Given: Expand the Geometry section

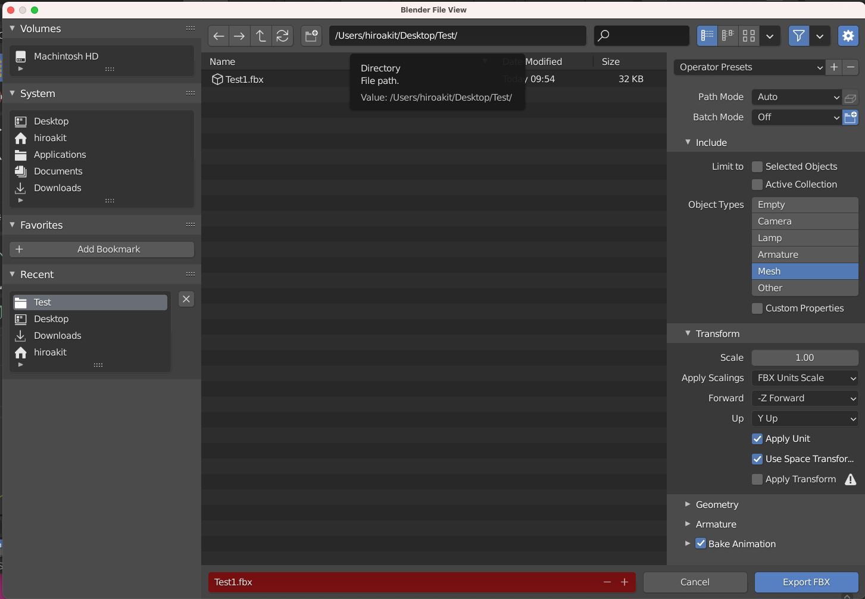Looking at the screenshot, I should (717, 505).
